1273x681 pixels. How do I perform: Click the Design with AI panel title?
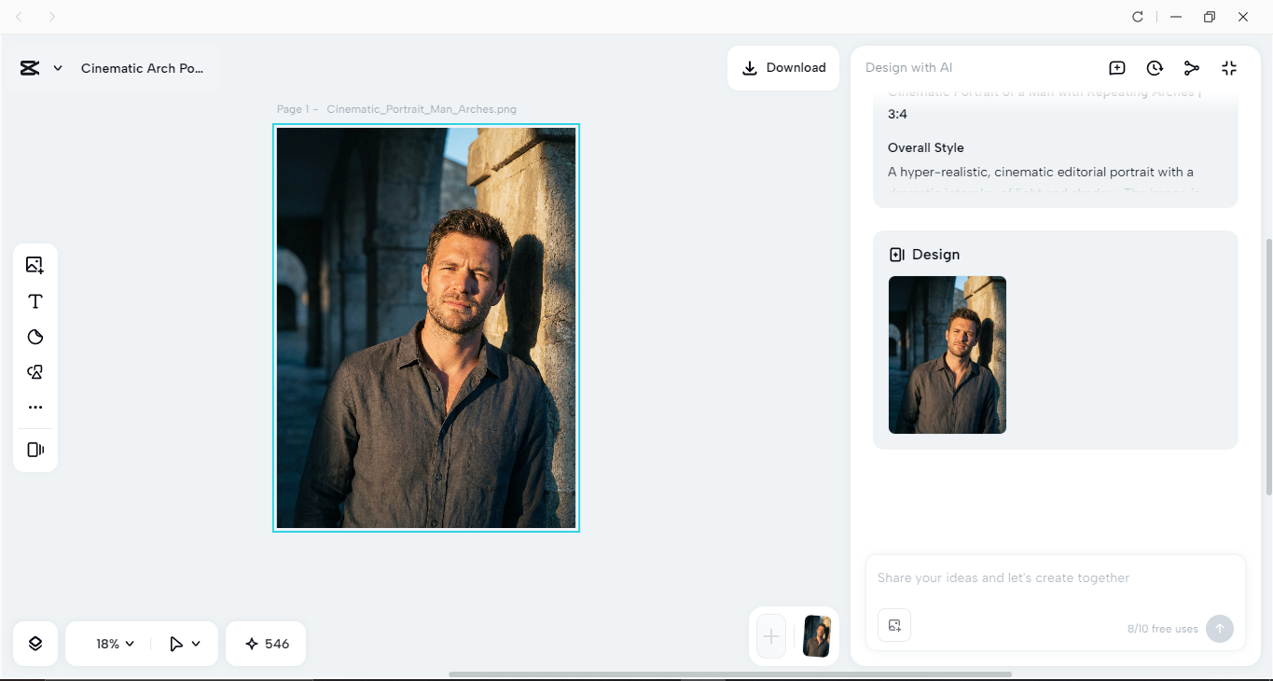point(909,68)
